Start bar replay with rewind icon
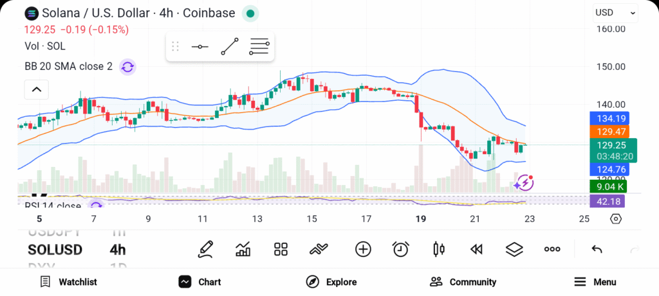659x296 pixels. (x=476, y=249)
